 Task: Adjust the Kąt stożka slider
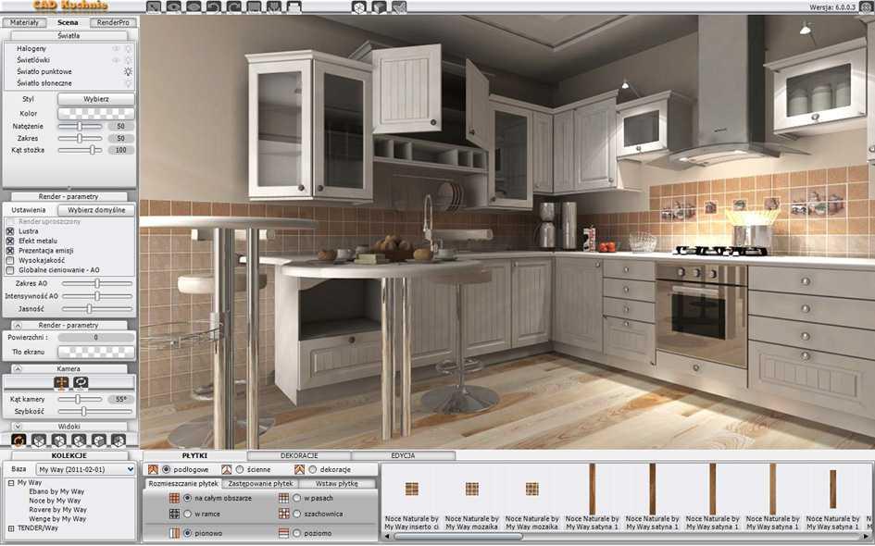(x=81, y=150)
